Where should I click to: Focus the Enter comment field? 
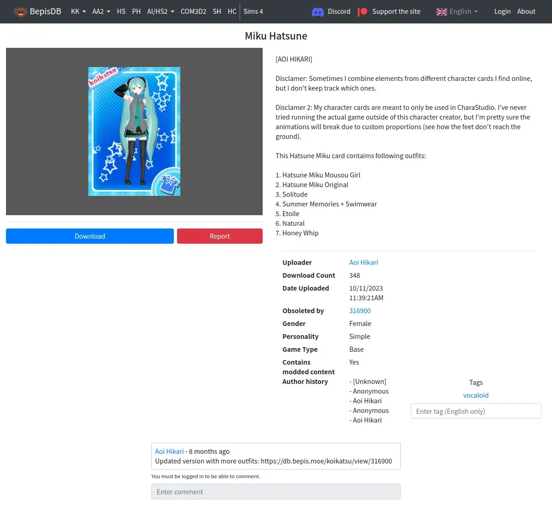click(x=276, y=492)
